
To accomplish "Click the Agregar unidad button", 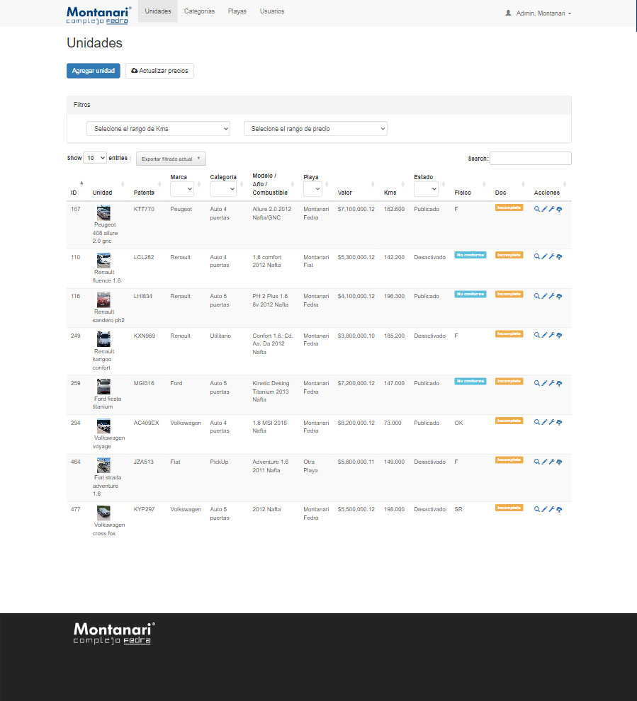I will 94,71.
